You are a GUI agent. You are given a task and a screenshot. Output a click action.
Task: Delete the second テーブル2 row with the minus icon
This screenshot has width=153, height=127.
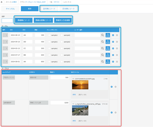(x=115, y=112)
